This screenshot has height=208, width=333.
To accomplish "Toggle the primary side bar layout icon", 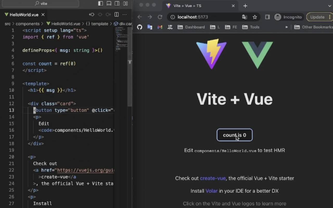I will tap(100, 4).
